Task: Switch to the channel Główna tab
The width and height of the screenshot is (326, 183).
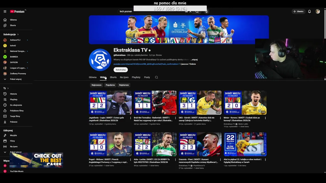Action: pyautogui.click(x=93, y=77)
